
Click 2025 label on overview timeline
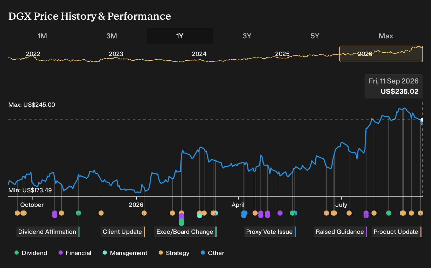pos(282,54)
